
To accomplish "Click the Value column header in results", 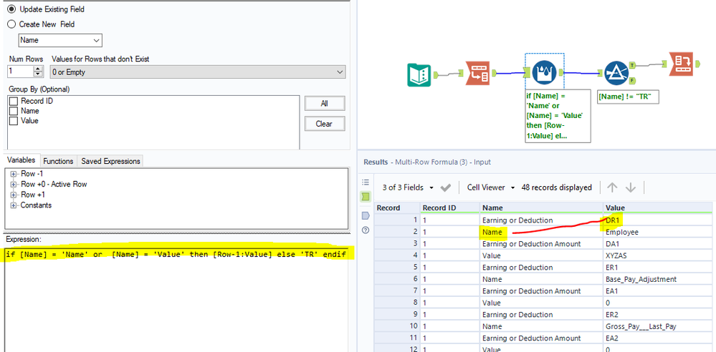I will [657, 208].
